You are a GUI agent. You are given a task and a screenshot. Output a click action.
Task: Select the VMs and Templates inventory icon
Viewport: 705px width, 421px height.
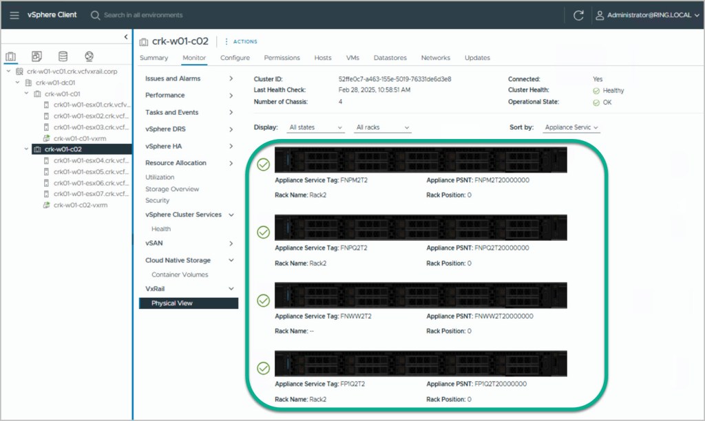click(37, 56)
